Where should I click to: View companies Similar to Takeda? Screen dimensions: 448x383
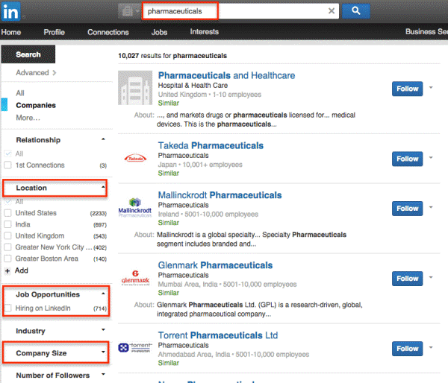tap(169, 174)
